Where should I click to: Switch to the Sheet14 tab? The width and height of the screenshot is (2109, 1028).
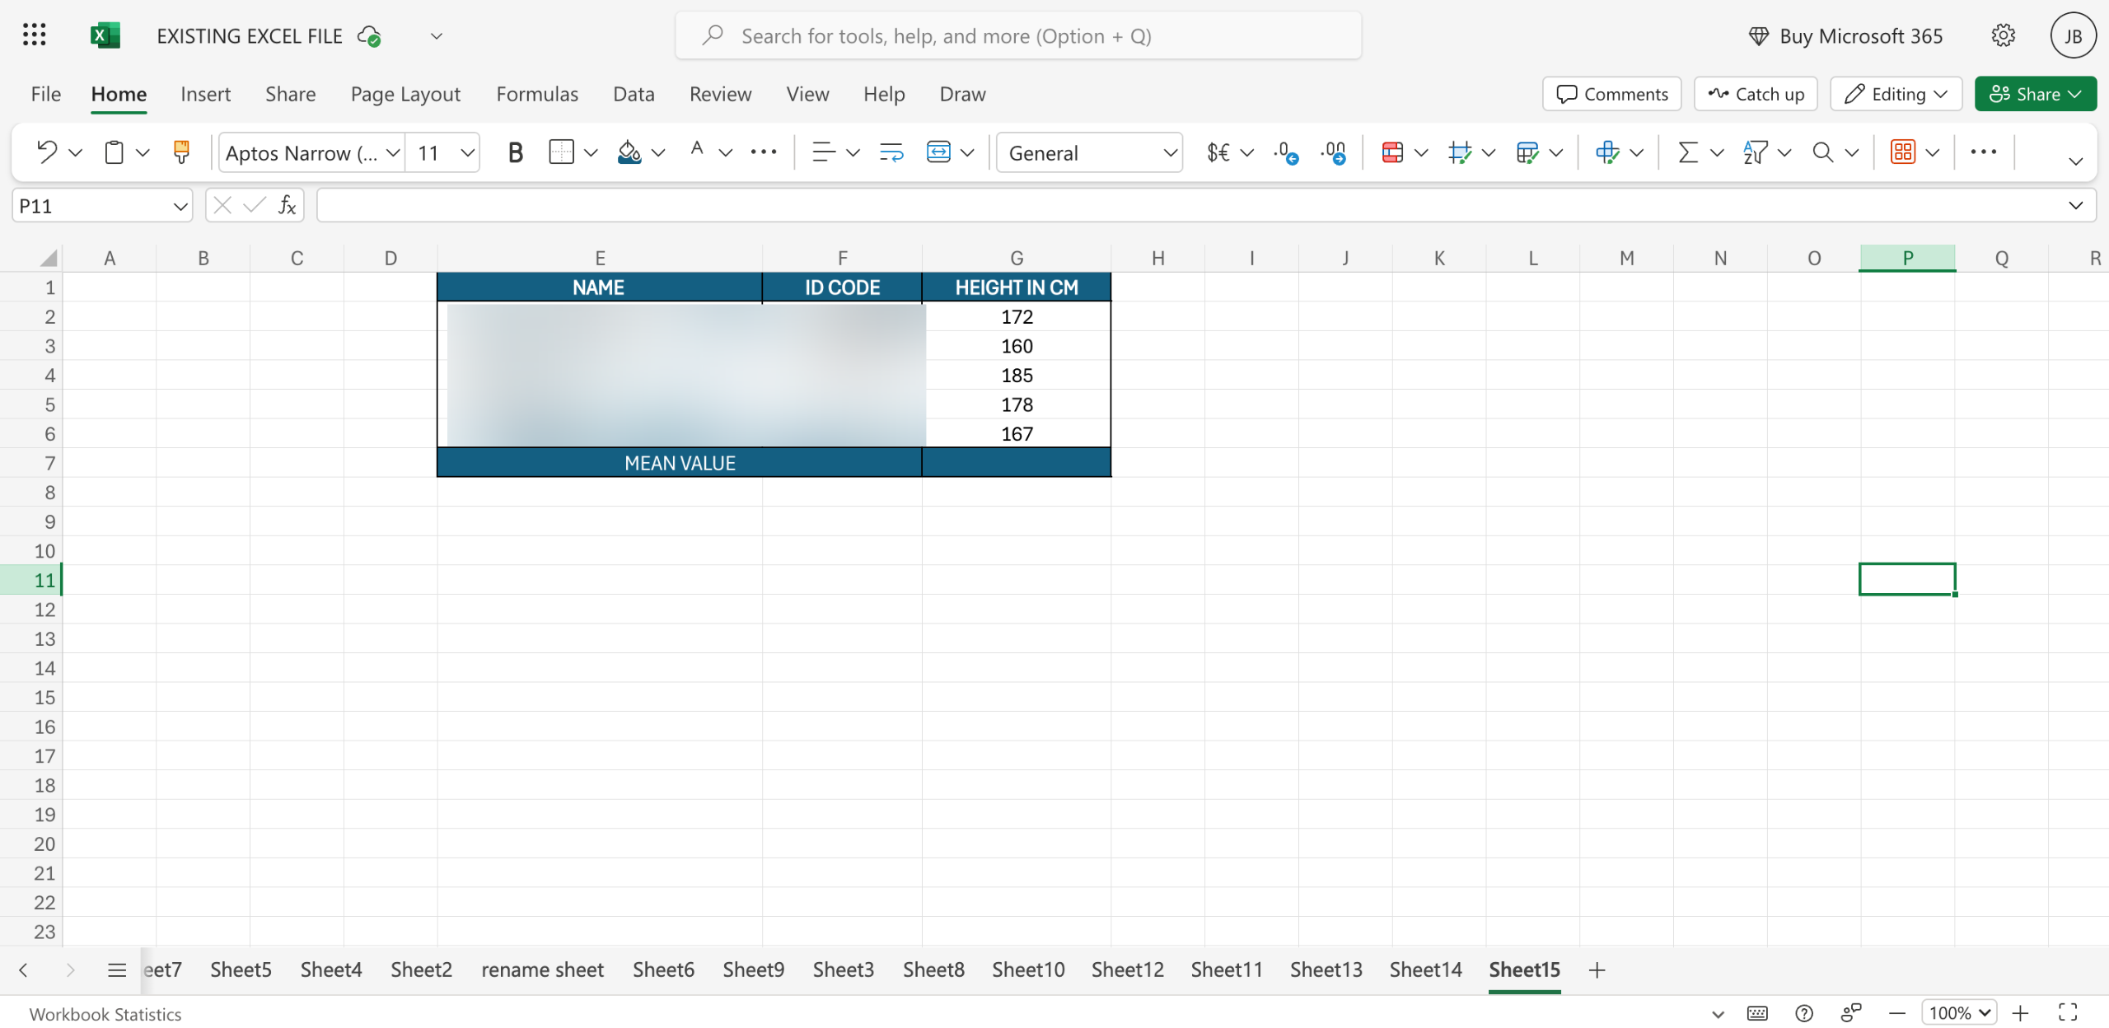pyautogui.click(x=1425, y=970)
